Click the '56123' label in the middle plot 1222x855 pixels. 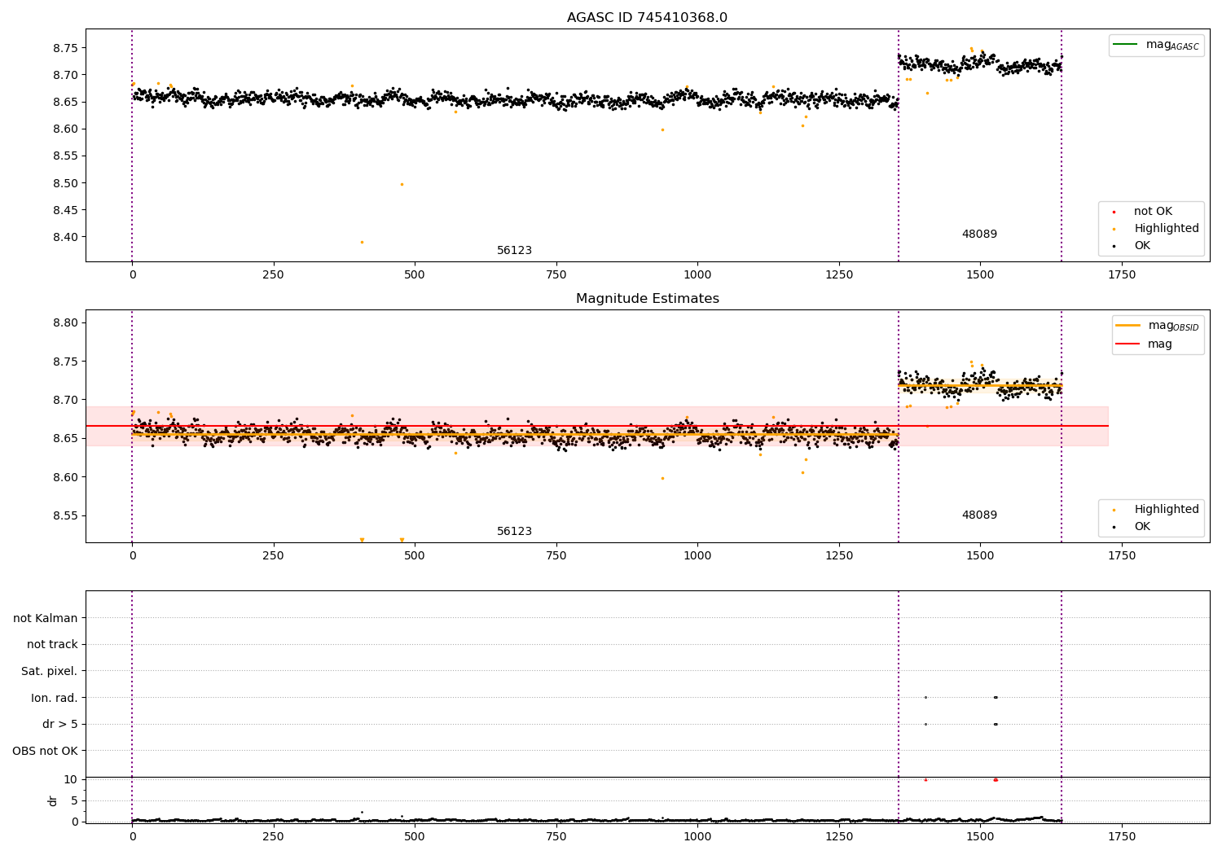point(514,532)
